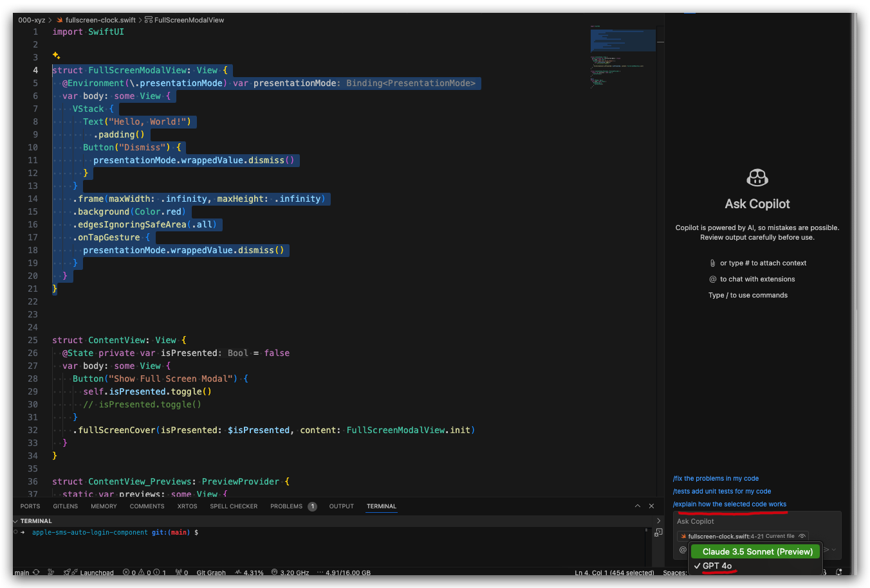Image resolution: width=870 pixels, height=588 pixels.
Task: Select the TERMINAL panel tab
Action: [382, 506]
